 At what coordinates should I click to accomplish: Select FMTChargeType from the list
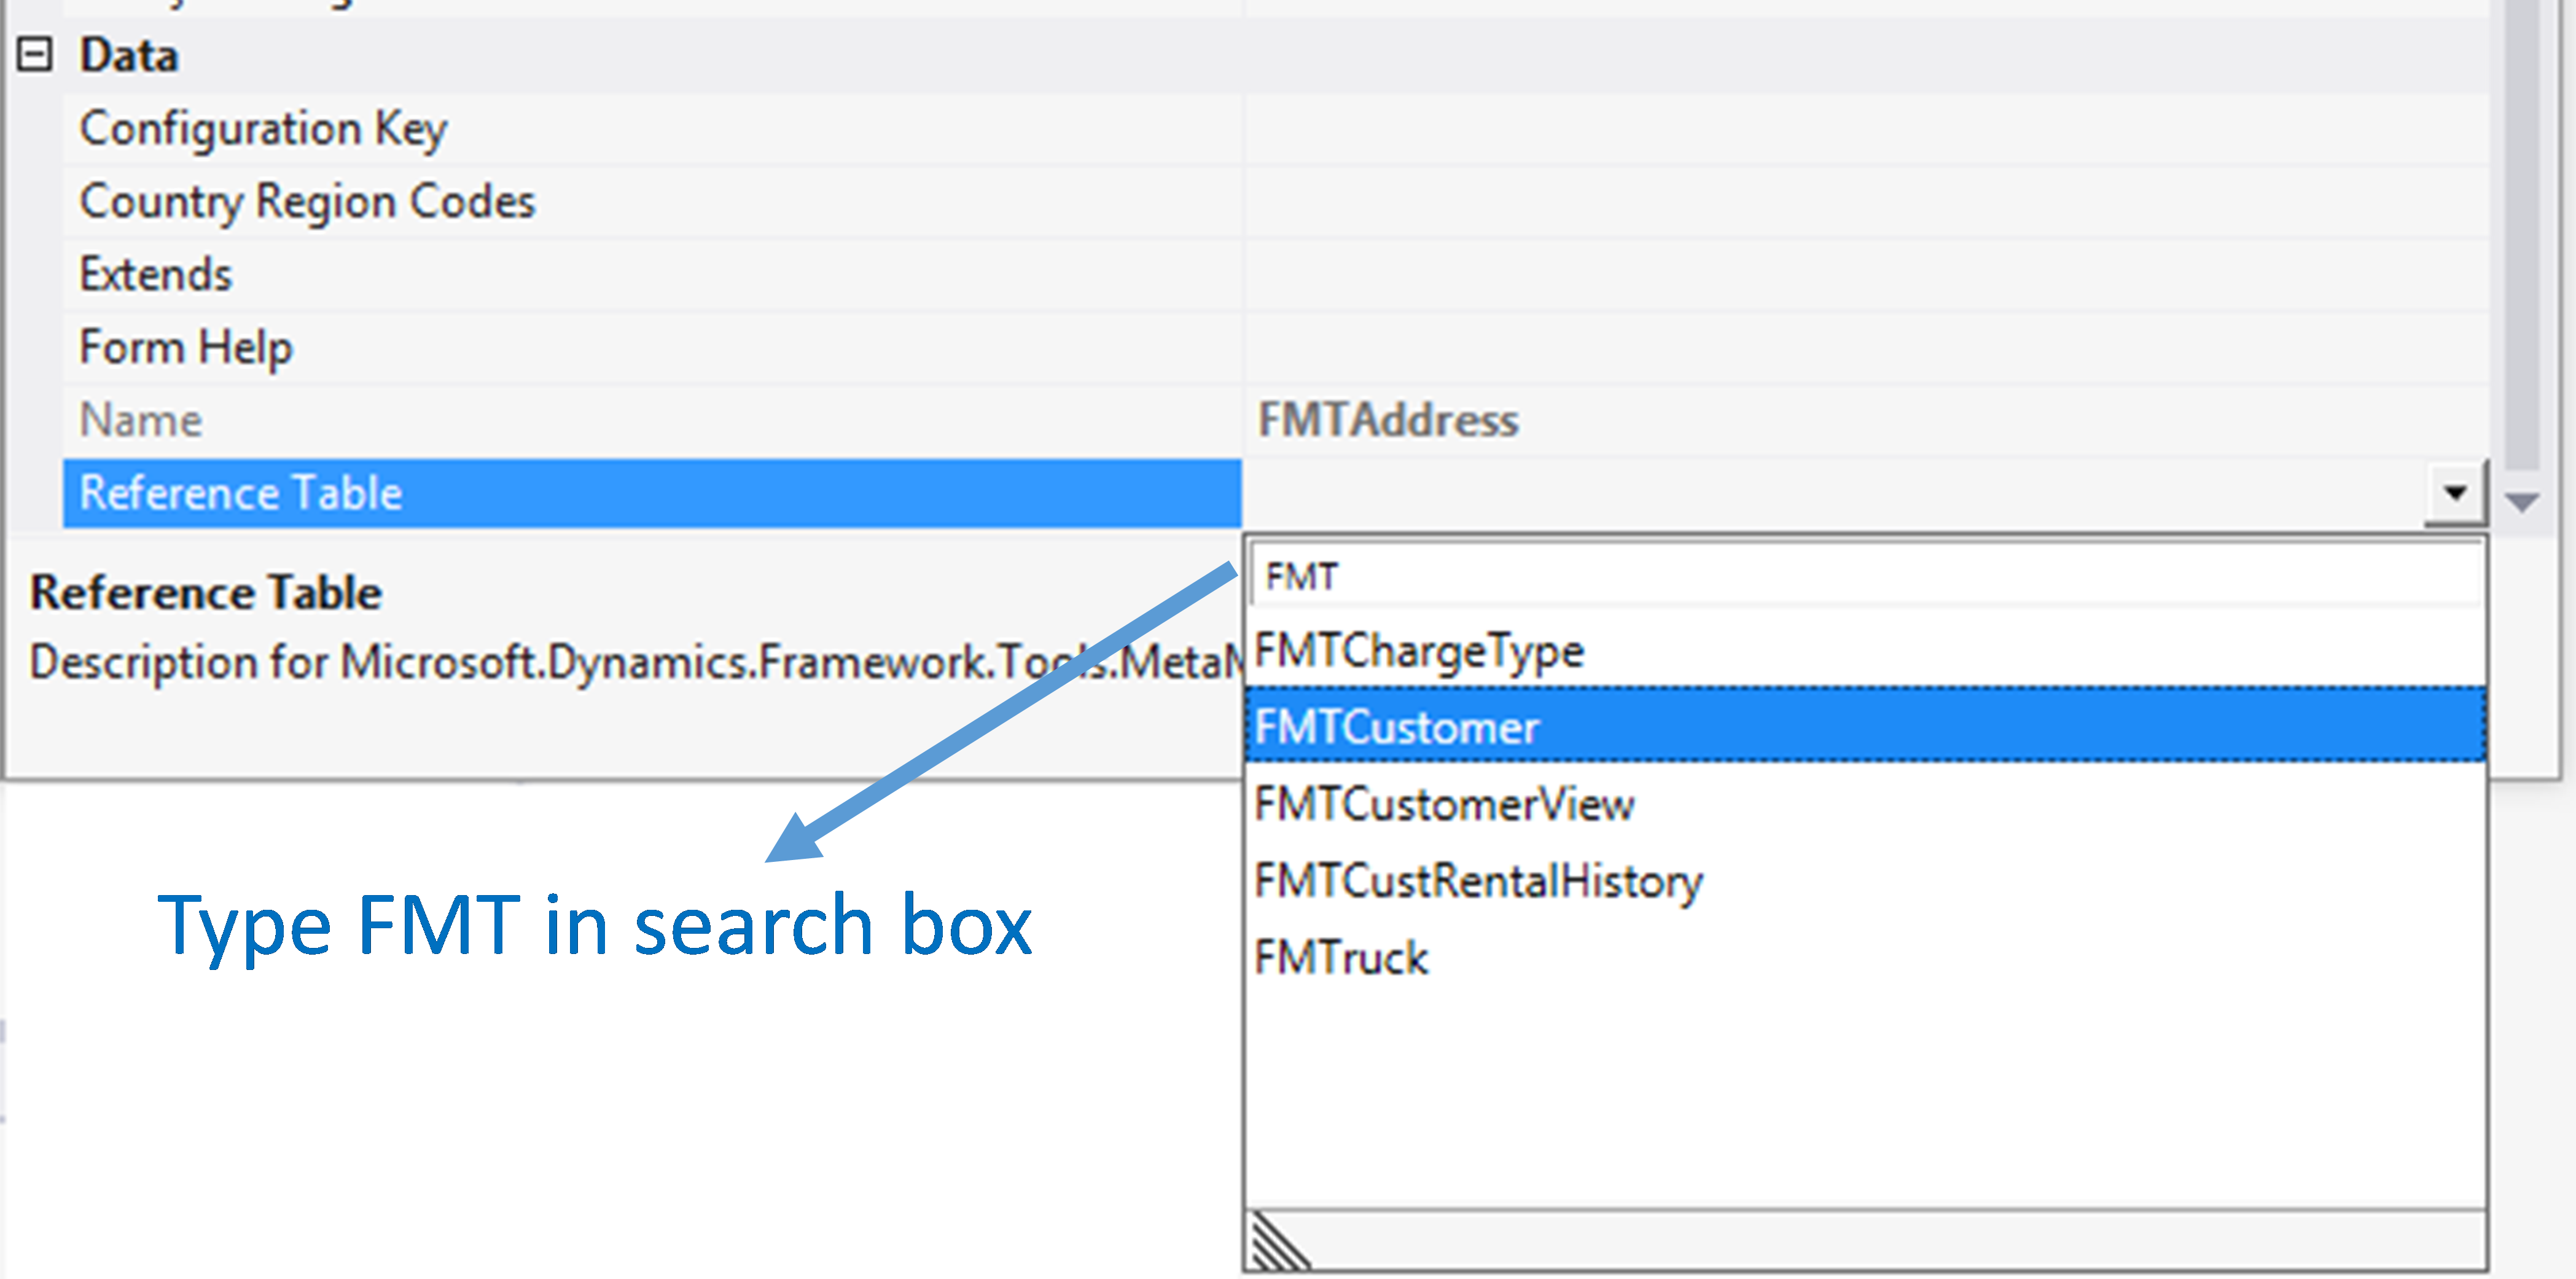pyautogui.click(x=1419, y=652)
